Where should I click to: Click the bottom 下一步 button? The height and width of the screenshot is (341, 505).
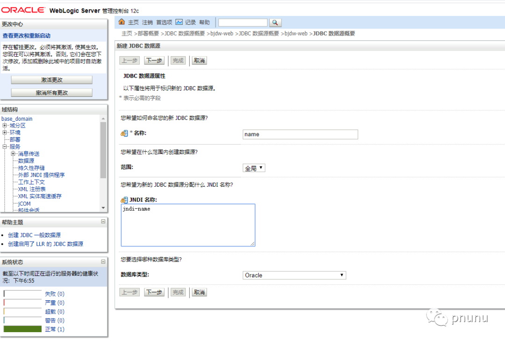point(154,292)
